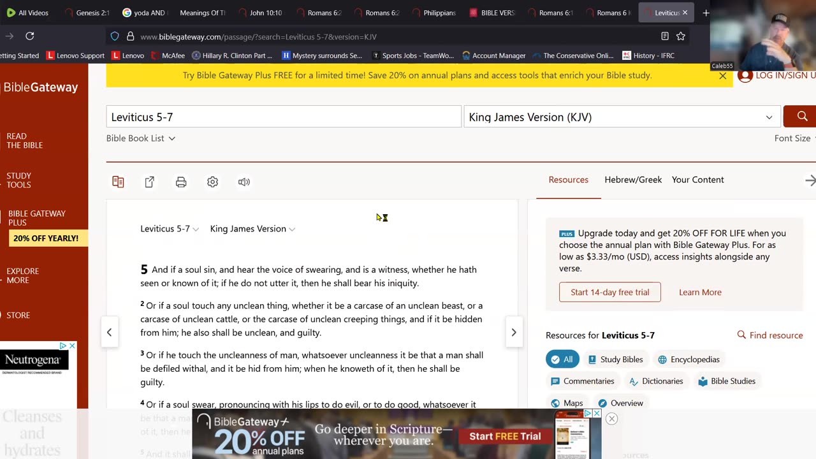This screenshot has width=816, height=459.
Task: Open Lenovo Support bookmark
Action: point(75,55)
